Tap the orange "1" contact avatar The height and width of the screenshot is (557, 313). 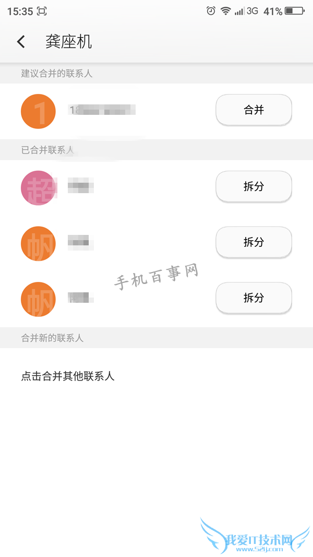[x=38, y=111]
